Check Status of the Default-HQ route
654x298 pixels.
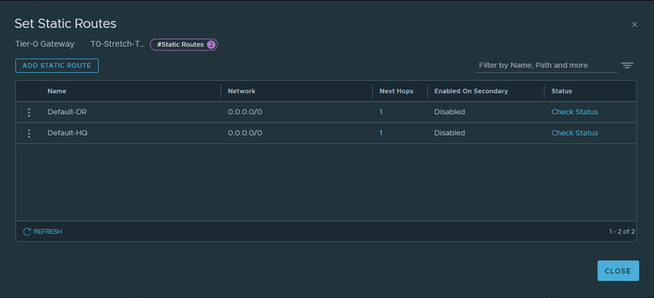tap(574, 133)
